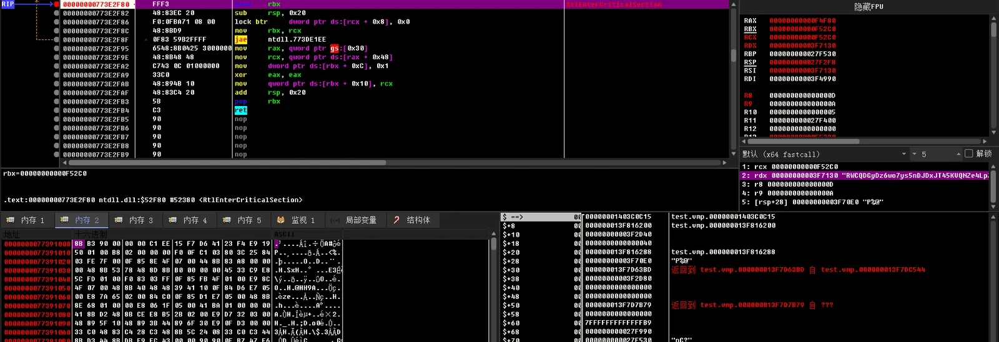Open the 内存 3 dump tab

[x=135, y=220]
